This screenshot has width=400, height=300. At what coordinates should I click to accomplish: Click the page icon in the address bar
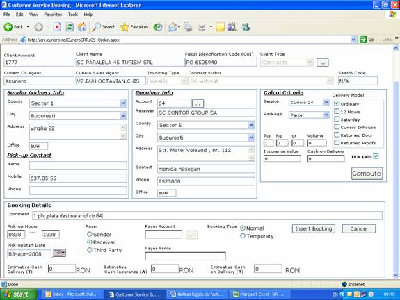(23, 40)
